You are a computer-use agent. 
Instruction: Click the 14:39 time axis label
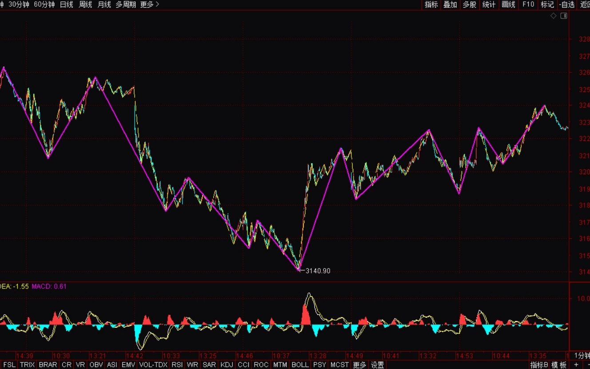pos(24,356)
